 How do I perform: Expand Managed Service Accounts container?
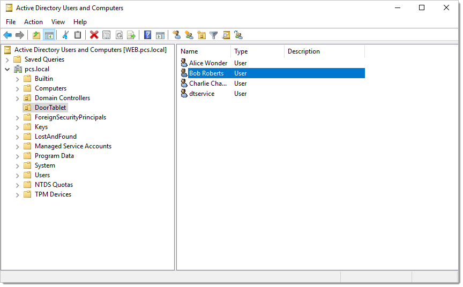coord(18,147)
